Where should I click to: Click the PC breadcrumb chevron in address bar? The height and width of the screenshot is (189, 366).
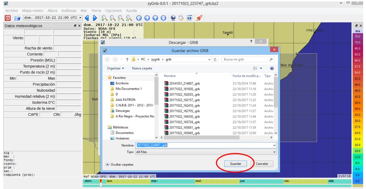(x=148, y=59)
